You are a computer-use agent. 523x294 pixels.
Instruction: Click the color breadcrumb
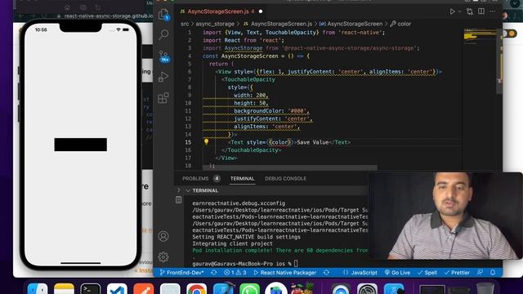pos(400,24)
